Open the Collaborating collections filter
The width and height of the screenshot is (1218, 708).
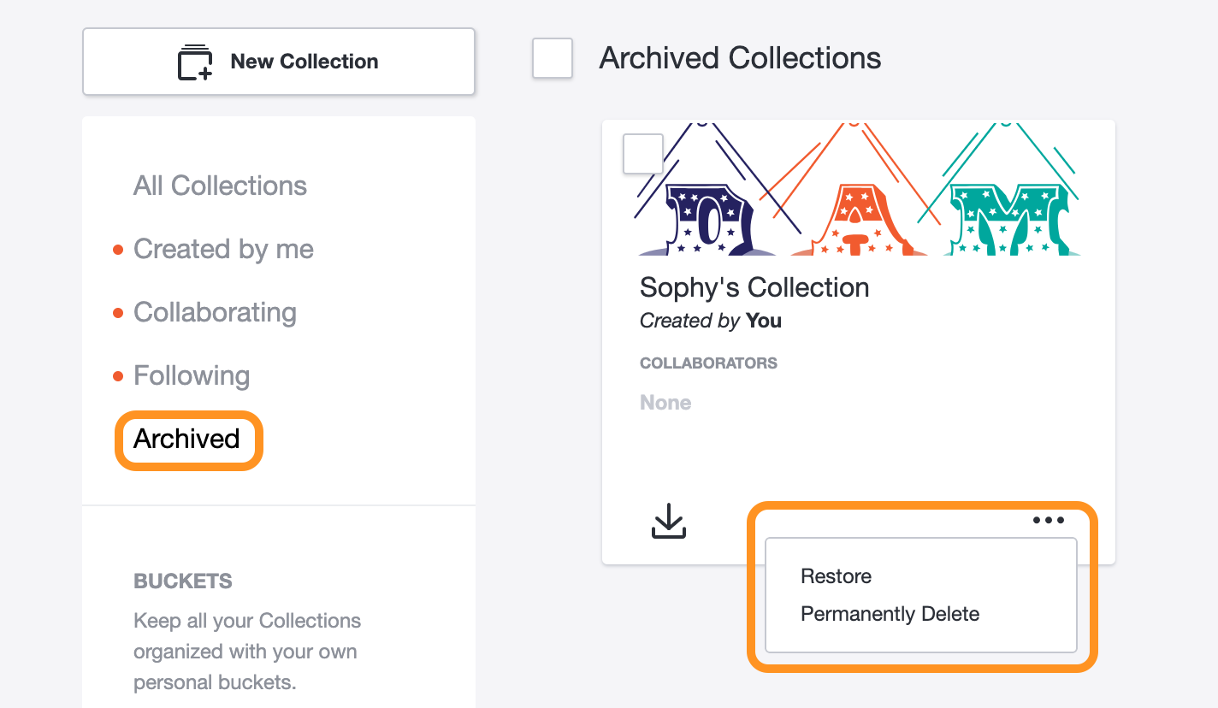tap(215, 312)
